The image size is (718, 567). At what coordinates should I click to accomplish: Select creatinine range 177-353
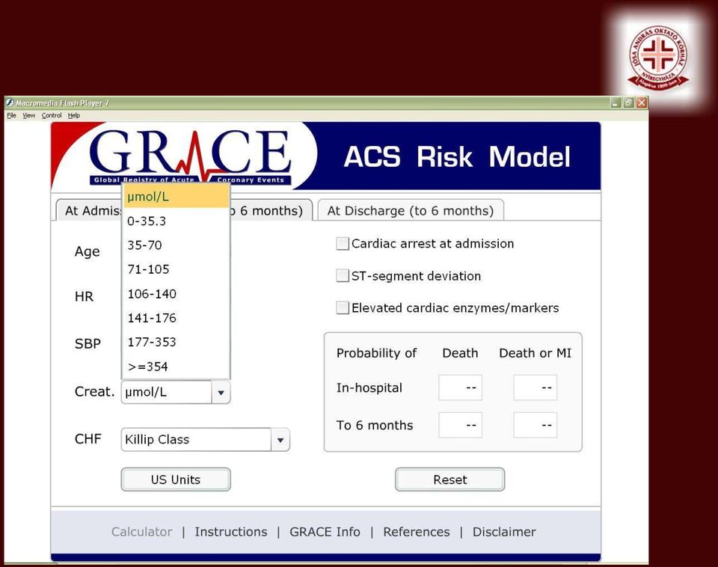click(176, 342)
